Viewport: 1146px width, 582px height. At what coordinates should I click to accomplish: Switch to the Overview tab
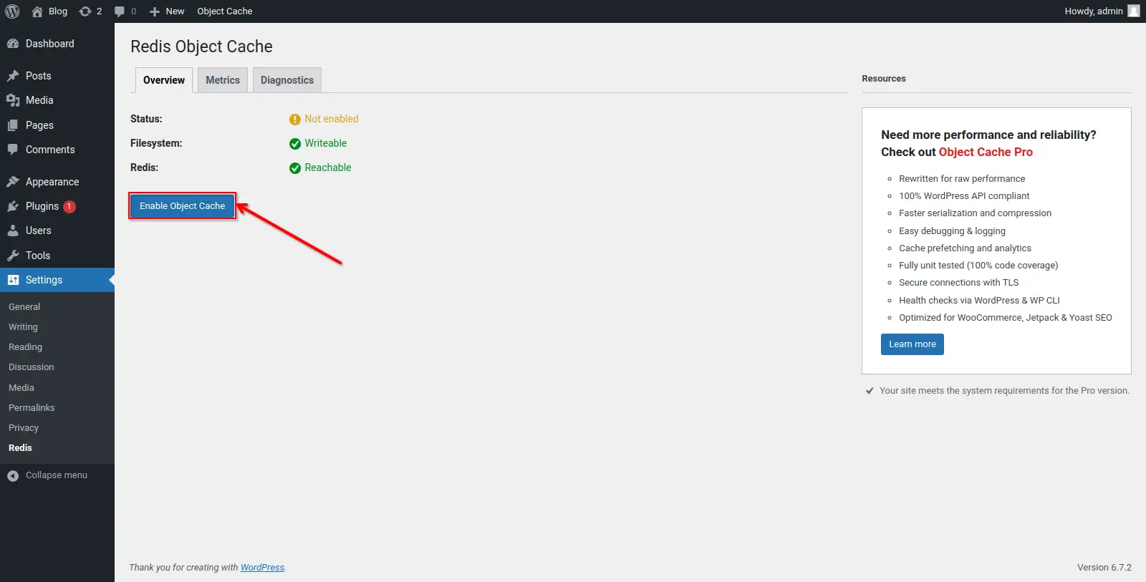[164, 80]
